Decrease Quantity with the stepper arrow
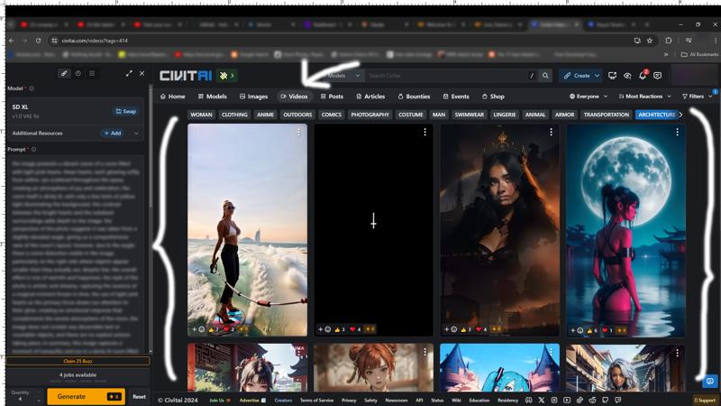This screenshot has height=406, width=721. point(39,400)
